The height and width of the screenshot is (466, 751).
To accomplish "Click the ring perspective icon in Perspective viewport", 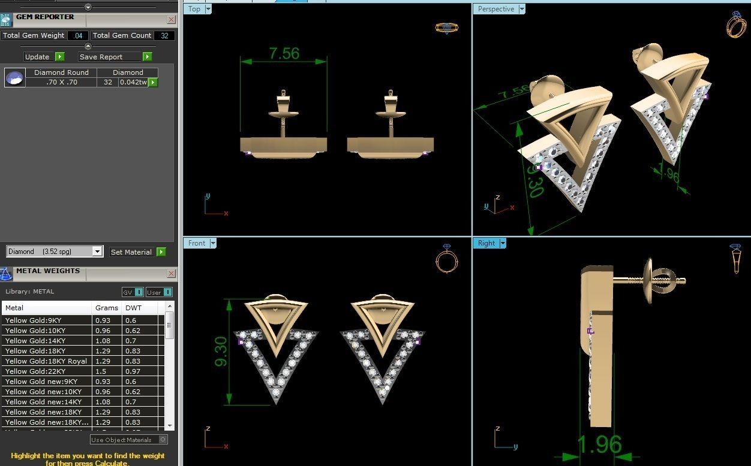I will [737, 25].
